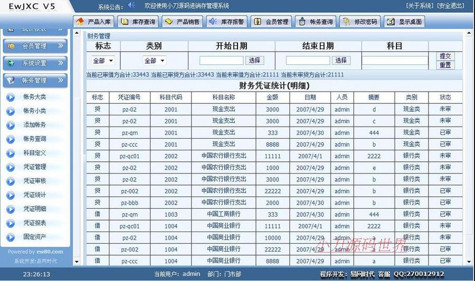This screenshot has width=475, height=281.
Task: Click the play icon beside 凭证统计
Action: pyautogui.click(x=11, y=196)
